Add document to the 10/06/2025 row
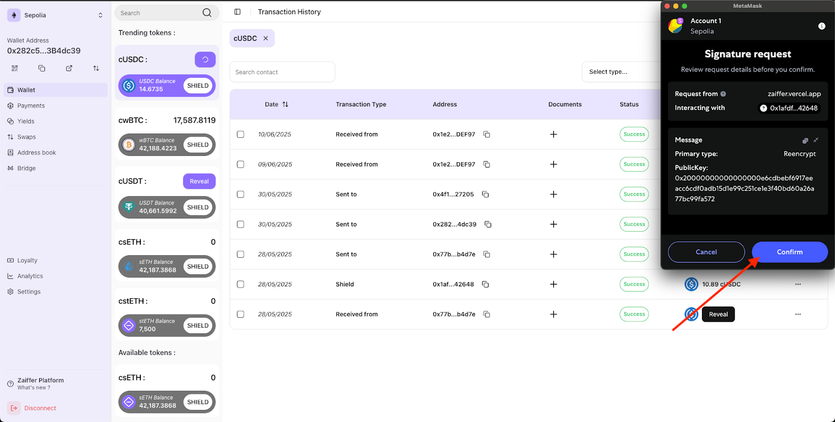The image size is (835, 422). tap(554, 135)
